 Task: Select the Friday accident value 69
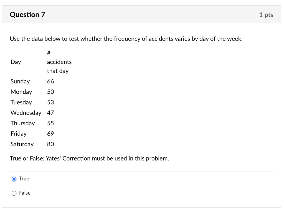pyautogui.click(x=50, y=134)
